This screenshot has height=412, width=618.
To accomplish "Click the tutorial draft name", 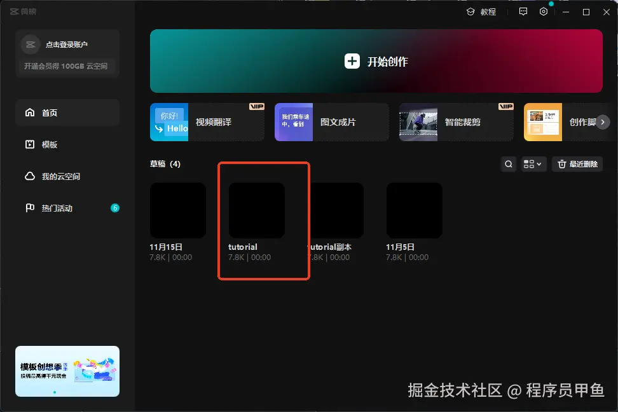I will 243,247.
